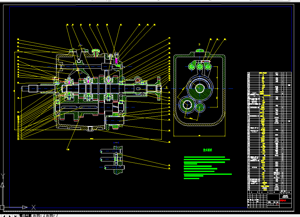300x217 pixels.
Task: Click the next-tab right arrow button
Action: point(10,216)
